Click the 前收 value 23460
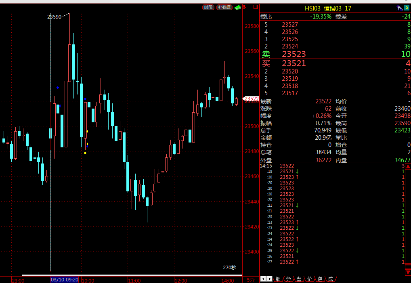The height and width of the screenshot is (283, 411). tap(403, 109)
